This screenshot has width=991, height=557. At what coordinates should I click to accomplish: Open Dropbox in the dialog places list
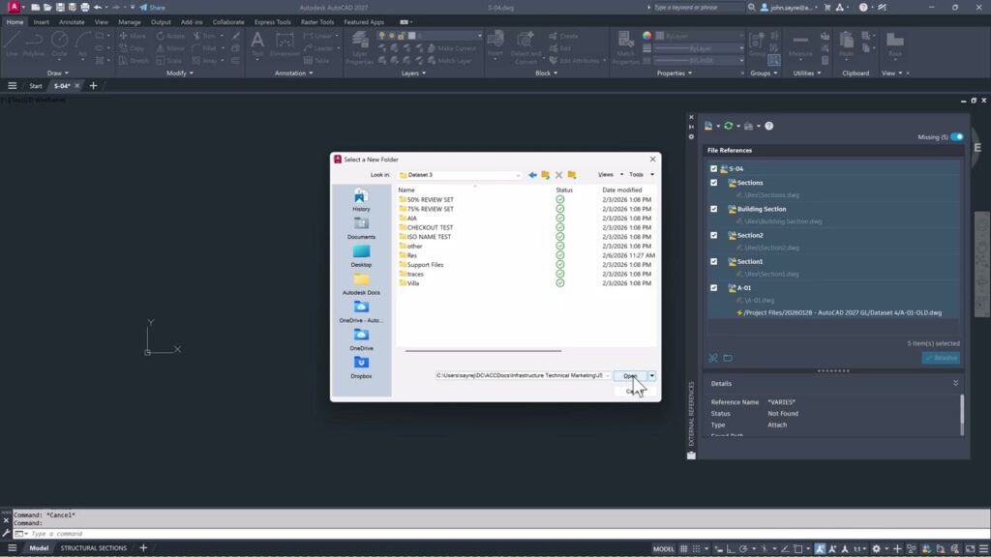click(361, 366)
